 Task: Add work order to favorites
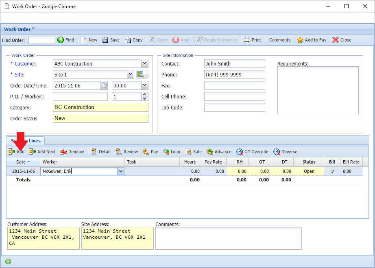(x=312, y=40)
